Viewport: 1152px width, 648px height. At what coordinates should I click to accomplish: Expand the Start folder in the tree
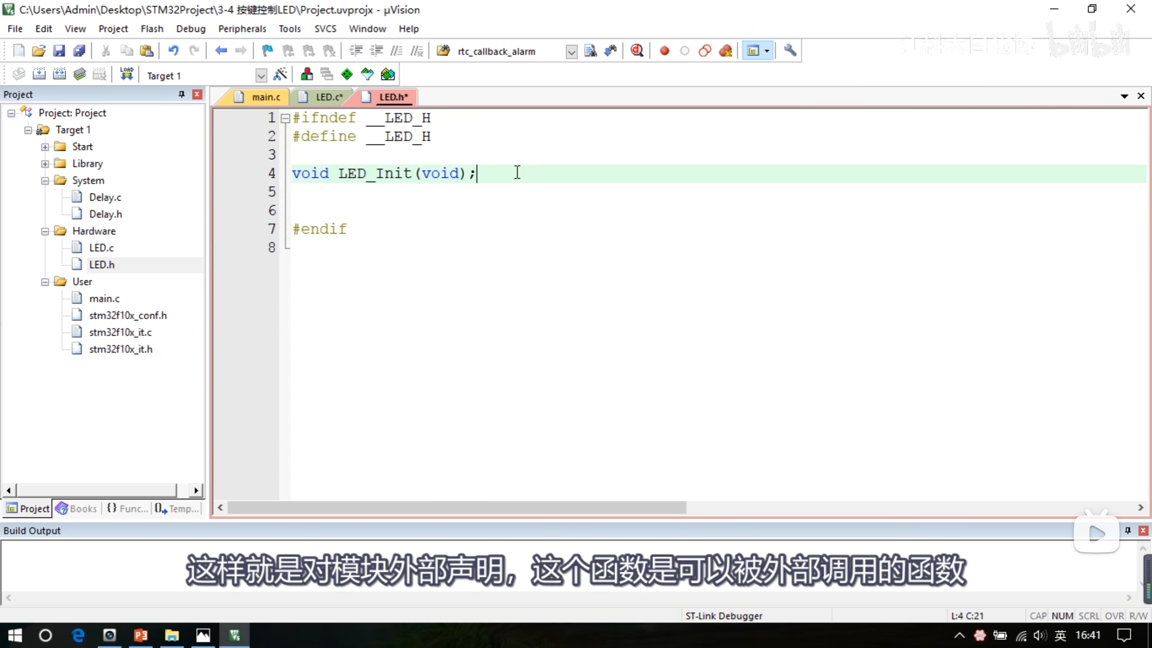coord(45,147)
